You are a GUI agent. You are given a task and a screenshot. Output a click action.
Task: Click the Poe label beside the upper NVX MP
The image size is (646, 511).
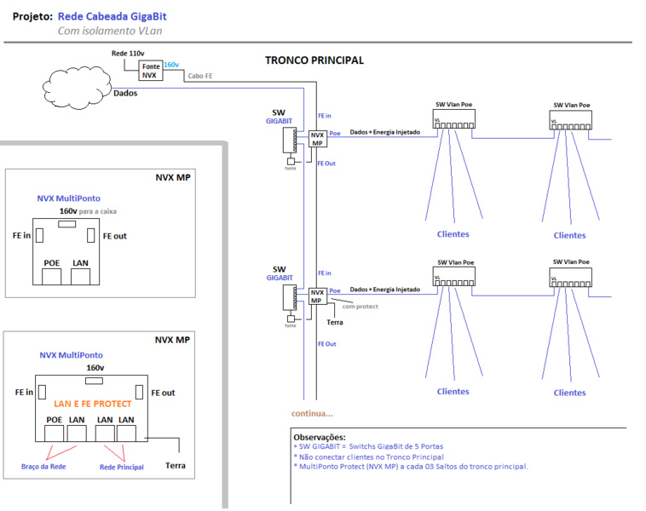[x=335, y=134]
